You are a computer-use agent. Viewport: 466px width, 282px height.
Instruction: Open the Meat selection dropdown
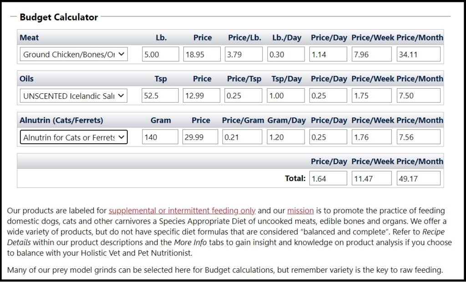click(x=74, y=55)
